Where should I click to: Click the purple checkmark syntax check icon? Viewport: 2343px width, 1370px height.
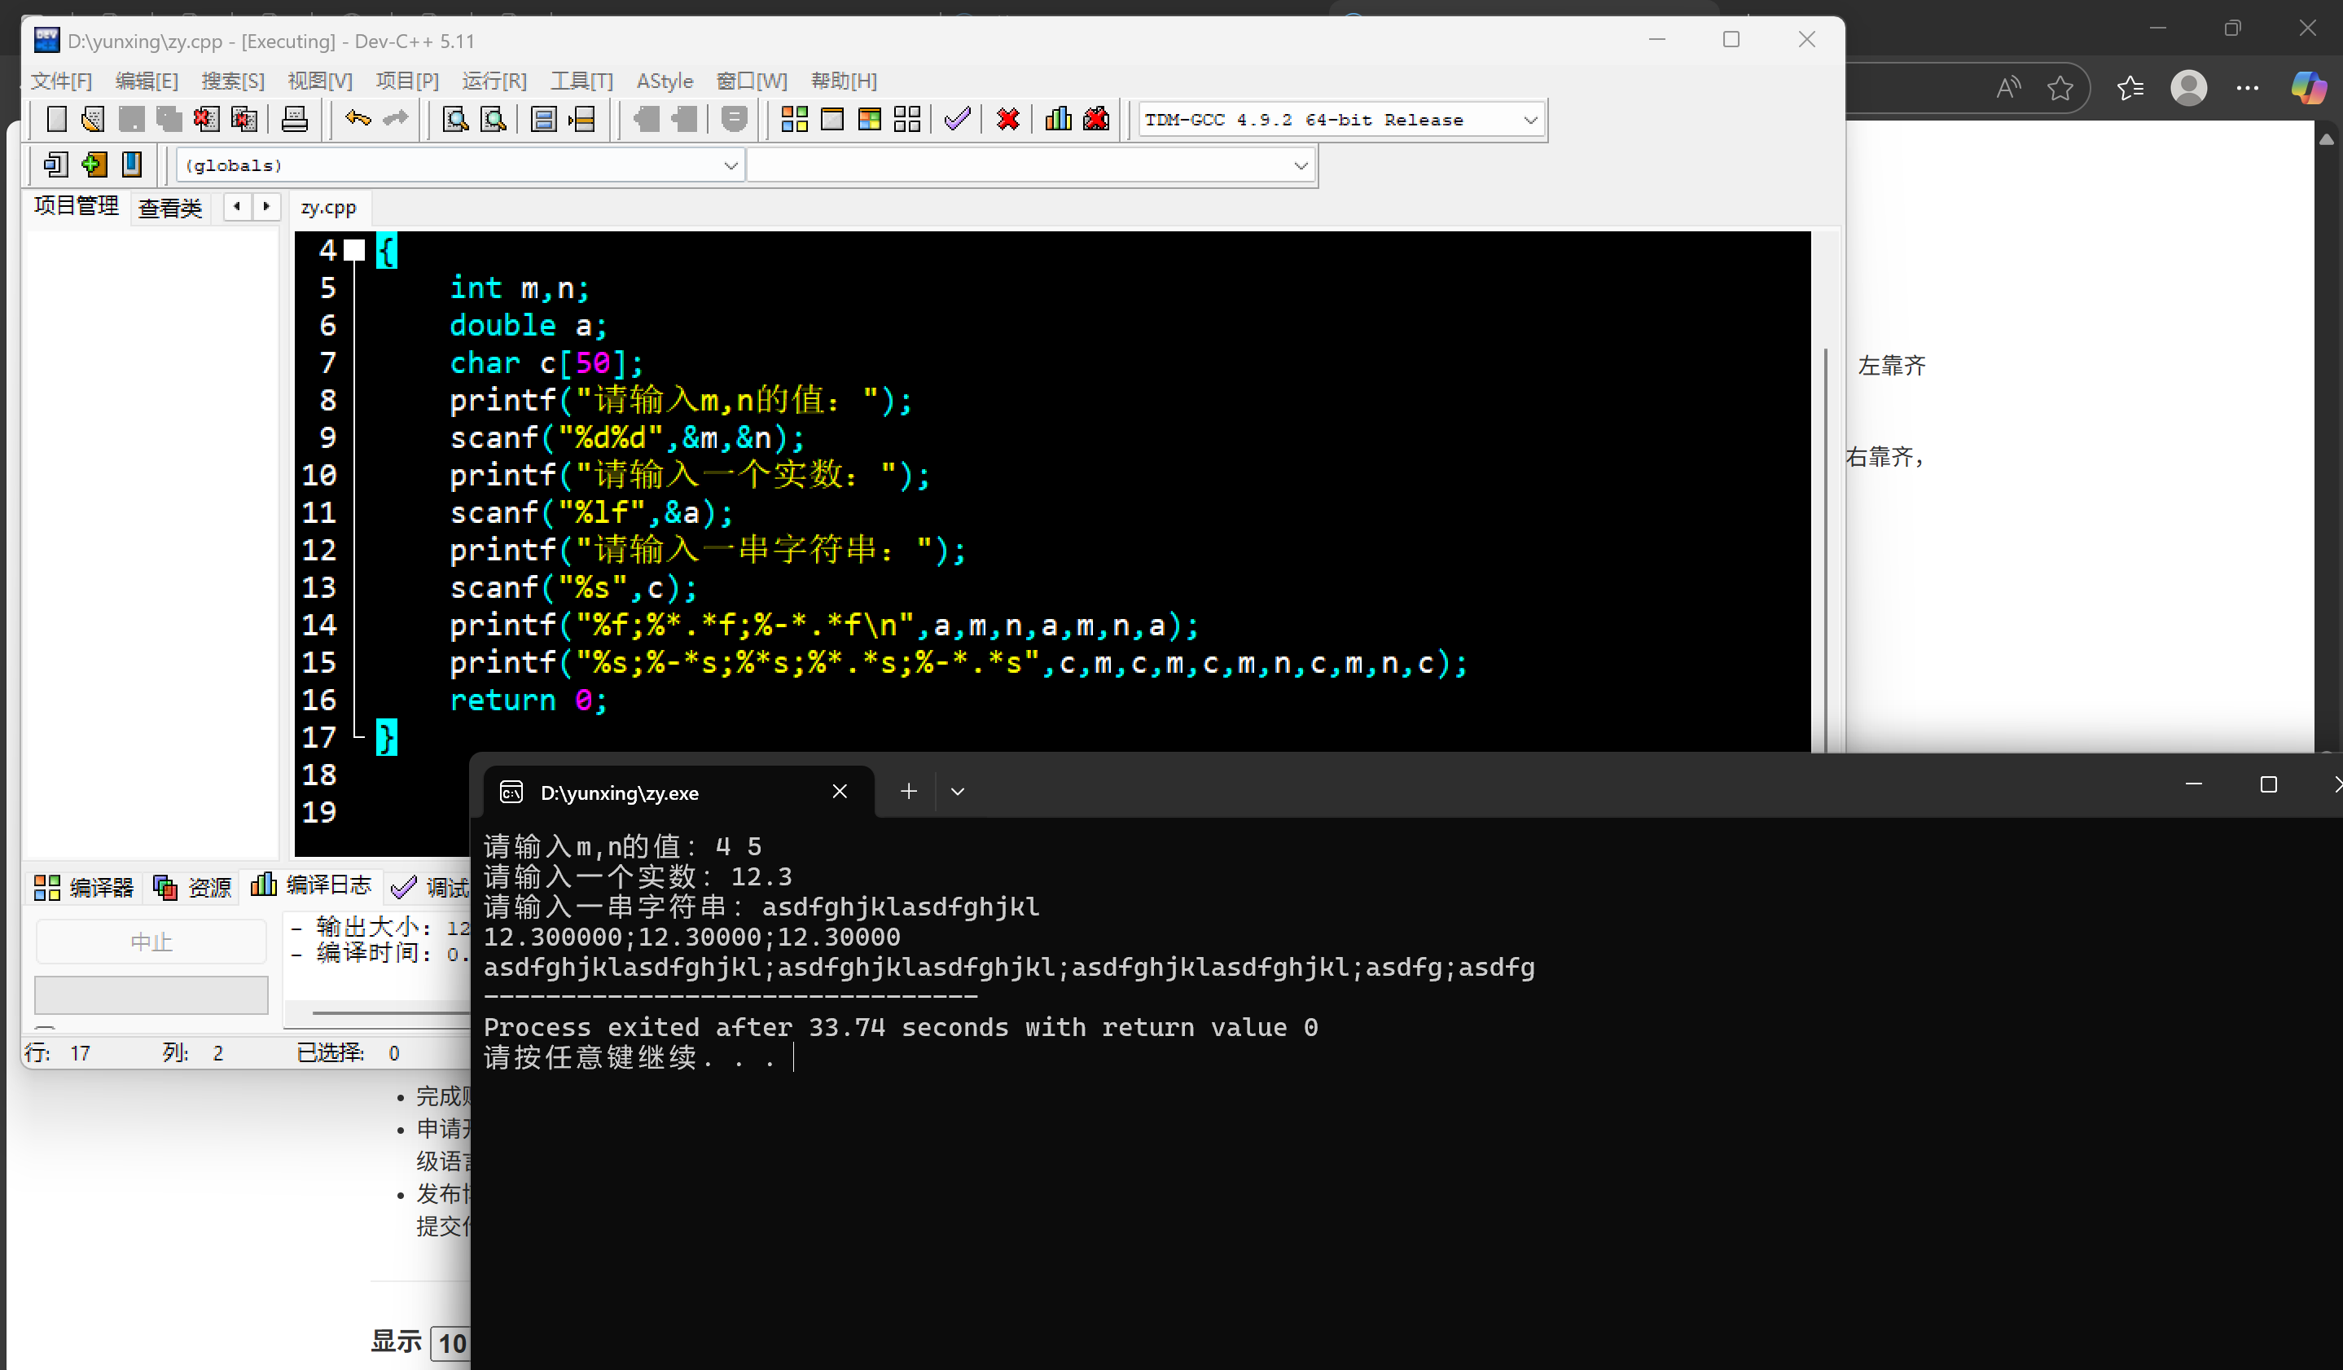pyautogui.click(x=957, y=119)
